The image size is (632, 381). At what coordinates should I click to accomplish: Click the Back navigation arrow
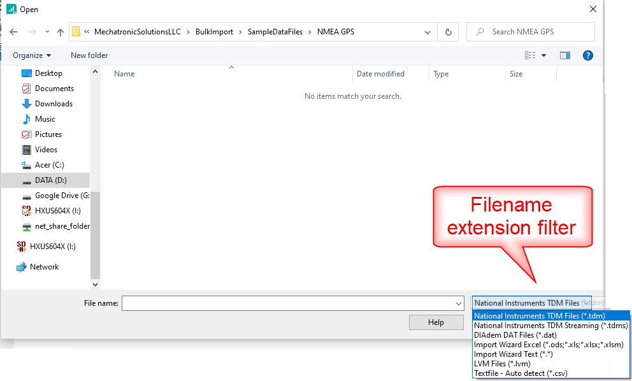(13, 32)
